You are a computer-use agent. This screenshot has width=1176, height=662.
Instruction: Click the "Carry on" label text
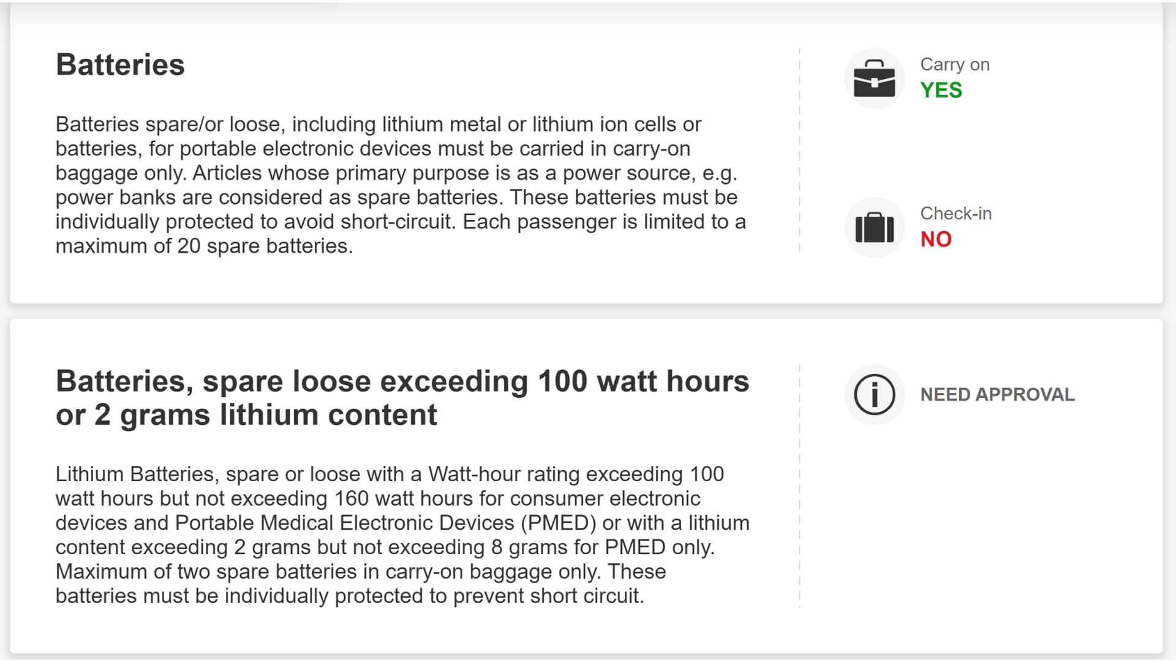pos(954,64)
